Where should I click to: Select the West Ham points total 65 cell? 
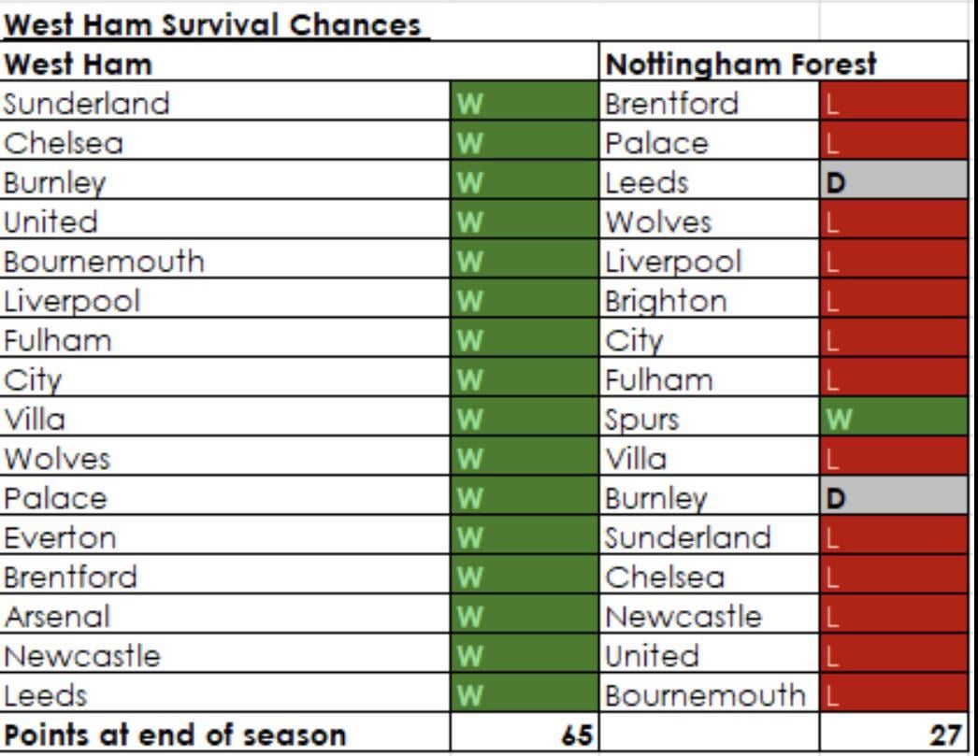coord(524,735)
